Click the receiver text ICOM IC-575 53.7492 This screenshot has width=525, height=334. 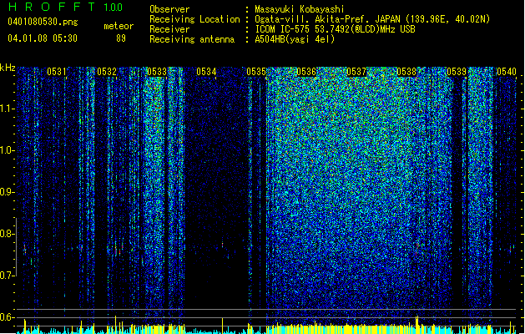[335, 29]
